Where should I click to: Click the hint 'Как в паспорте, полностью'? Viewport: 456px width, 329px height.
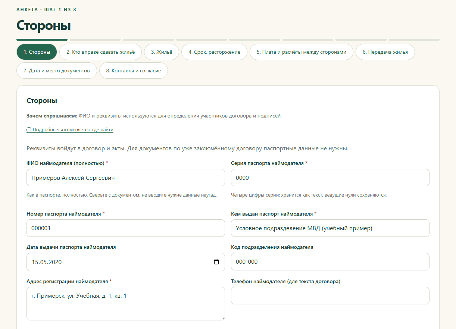pos(122,195)
